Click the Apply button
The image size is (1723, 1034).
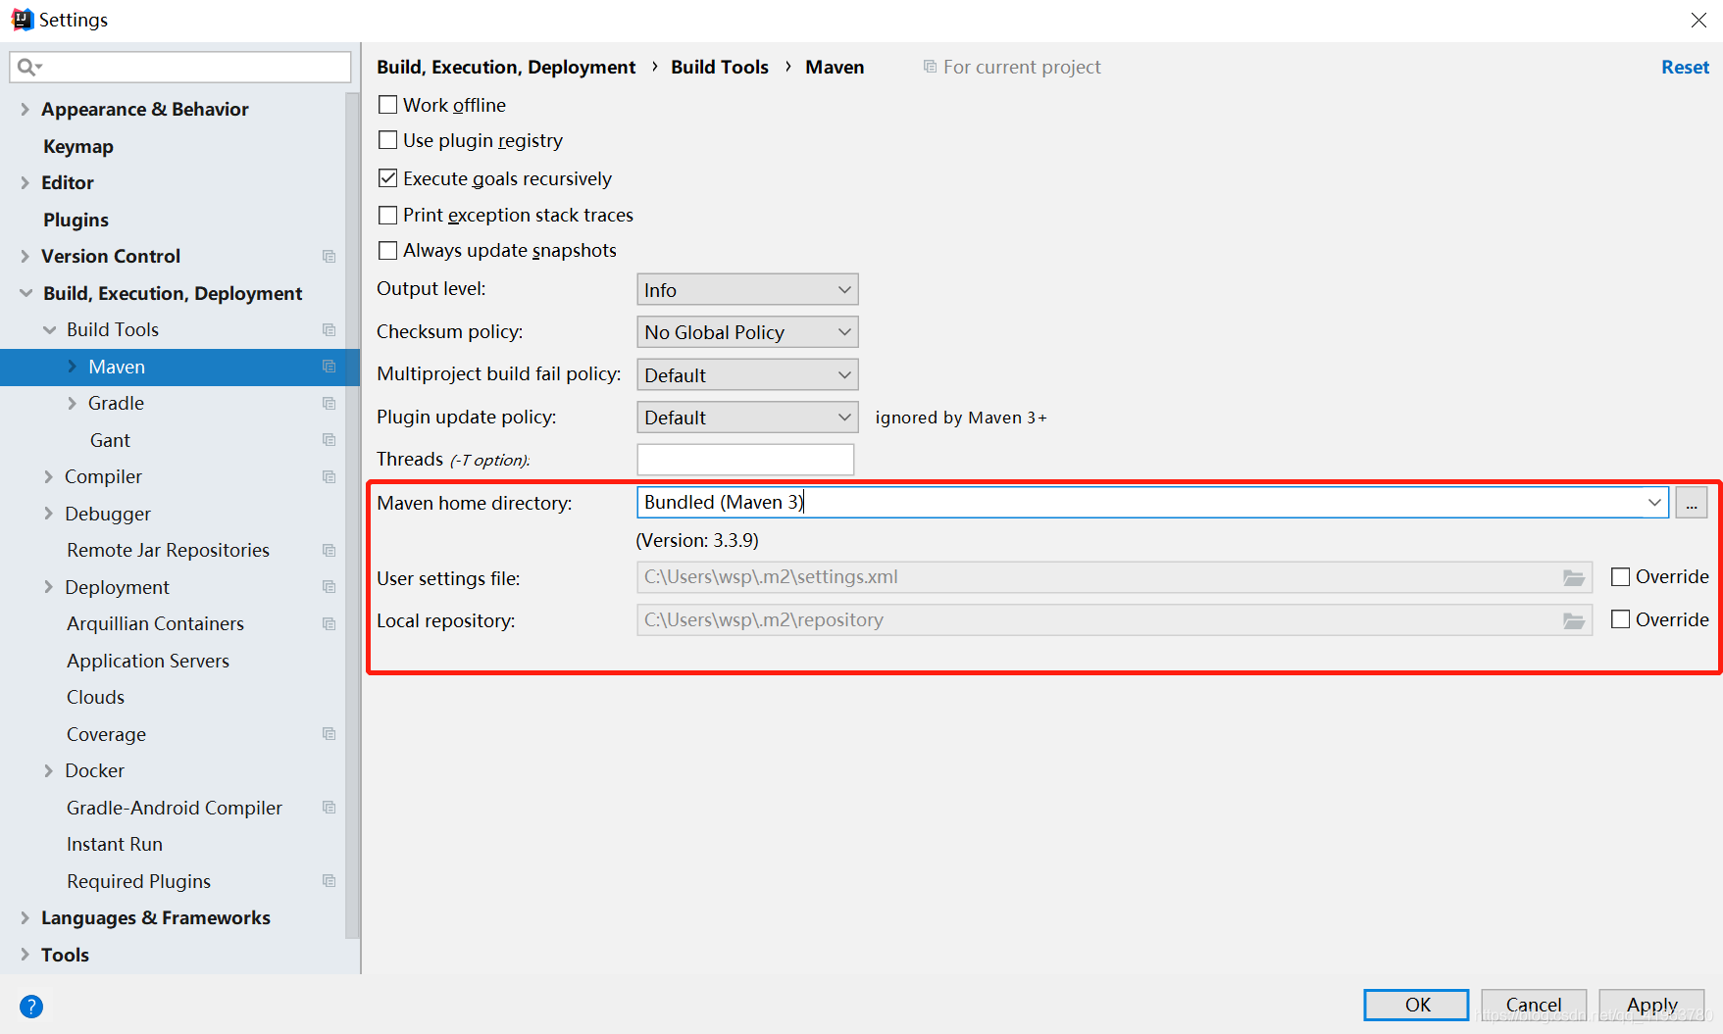click(x=1651, y=1005)
